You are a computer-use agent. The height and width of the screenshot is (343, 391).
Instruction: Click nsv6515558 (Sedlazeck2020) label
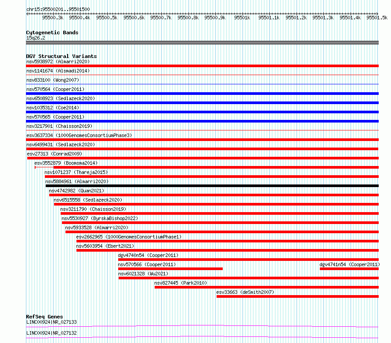tap(88, 200)
